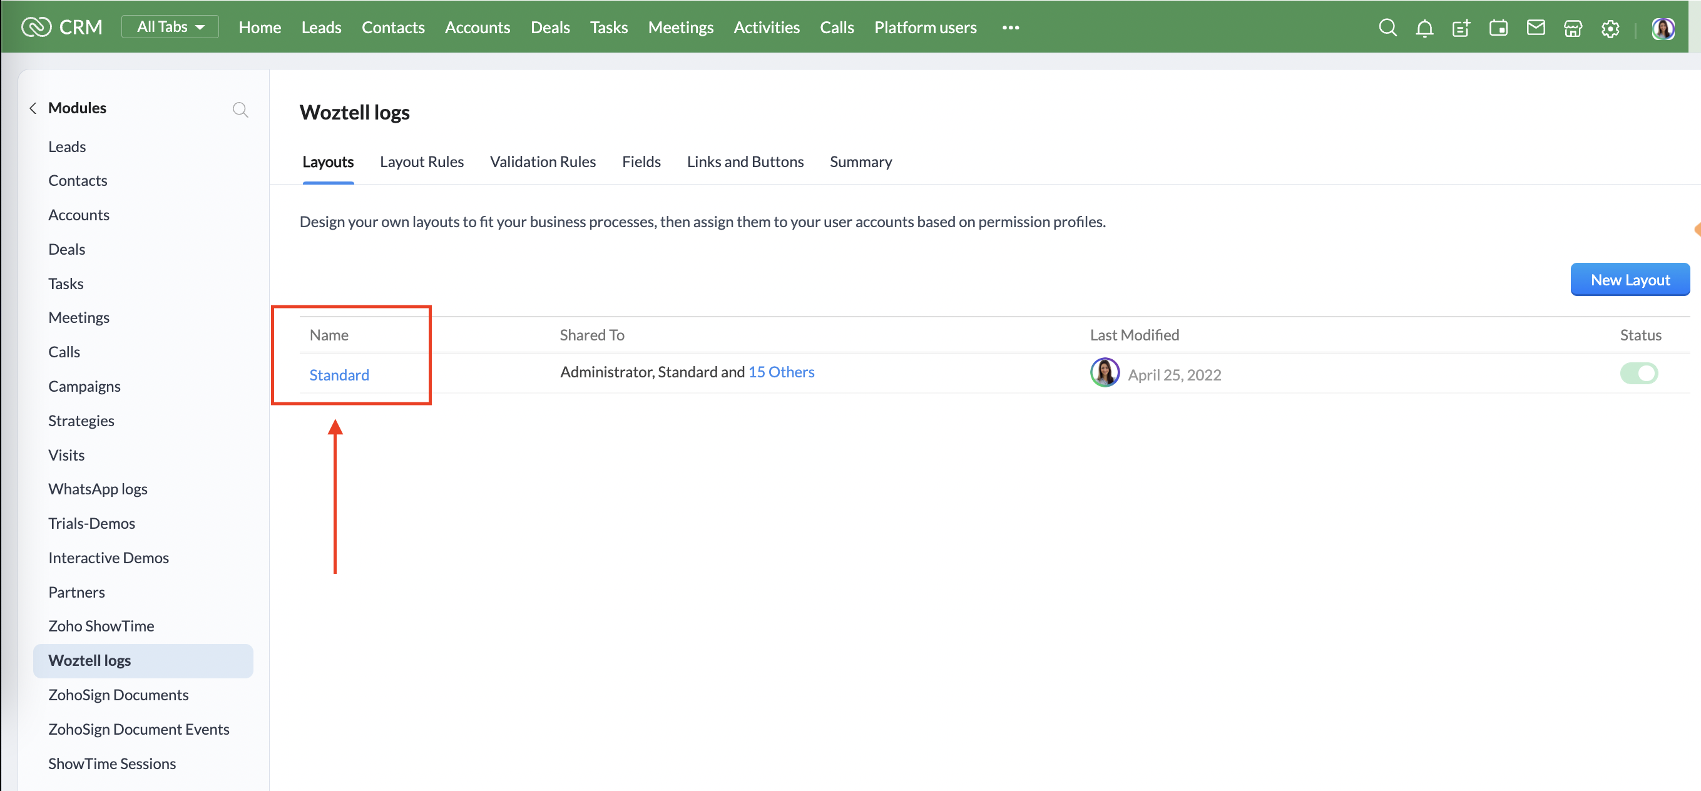Switch to the Links and Buttons tab
Image resolution: width=1701 pixels, height=791 pixels.
745,161
